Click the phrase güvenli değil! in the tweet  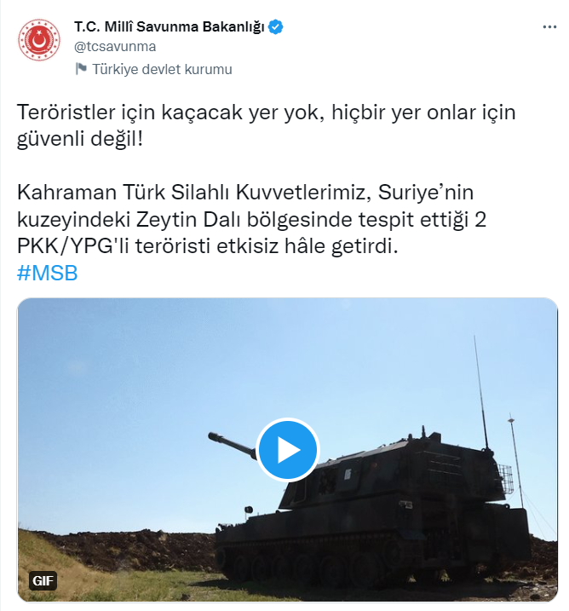[80, 139]
